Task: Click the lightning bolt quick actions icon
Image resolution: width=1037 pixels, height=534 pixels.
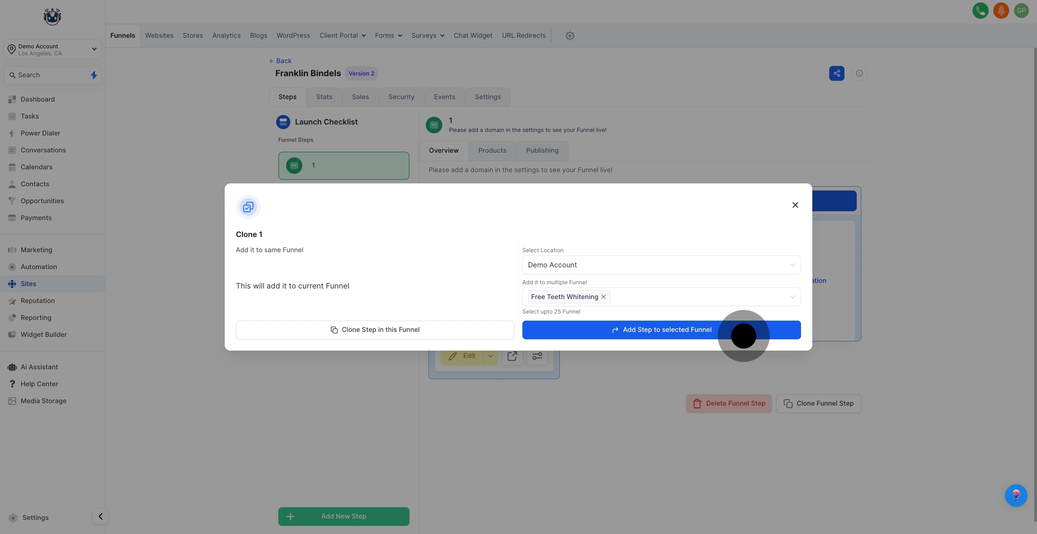Action: (x=93, y=75)
